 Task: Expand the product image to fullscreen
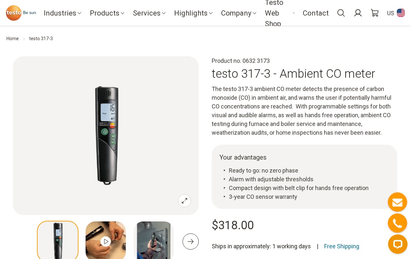tap(184, 201)
